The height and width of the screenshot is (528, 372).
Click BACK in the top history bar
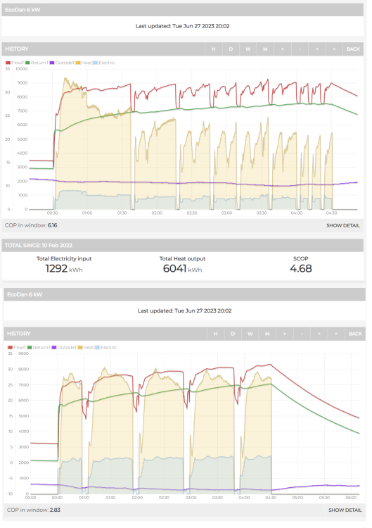[353, 49]
